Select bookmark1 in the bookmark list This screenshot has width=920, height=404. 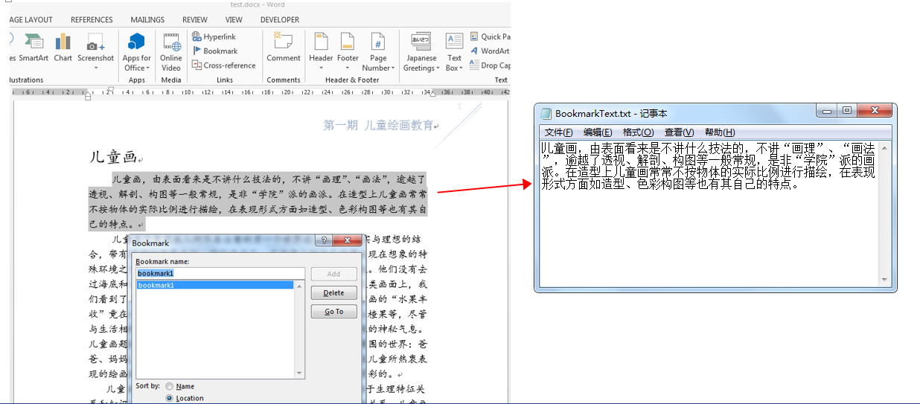click(215, 286)
